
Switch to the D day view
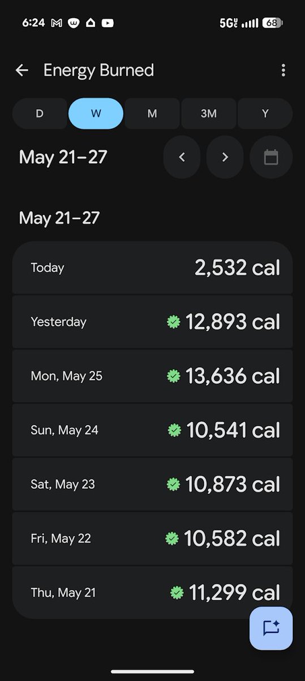click(40, 113)
